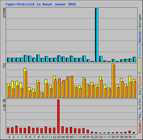Click the Besuche legend label

click(140, 66)
